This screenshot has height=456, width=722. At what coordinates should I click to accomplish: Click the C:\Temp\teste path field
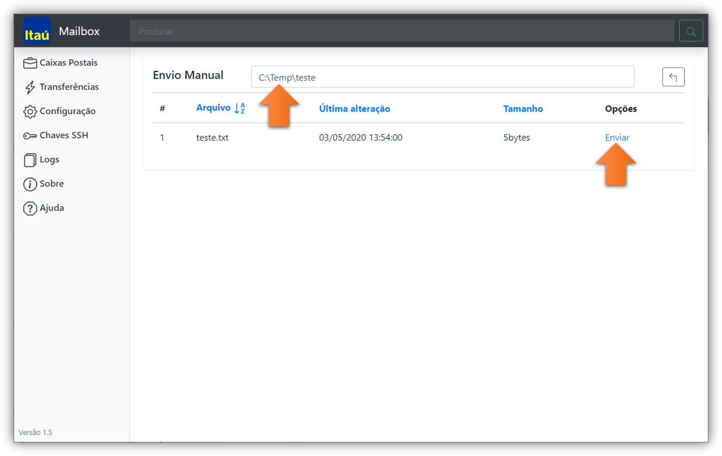pos(442,77)
